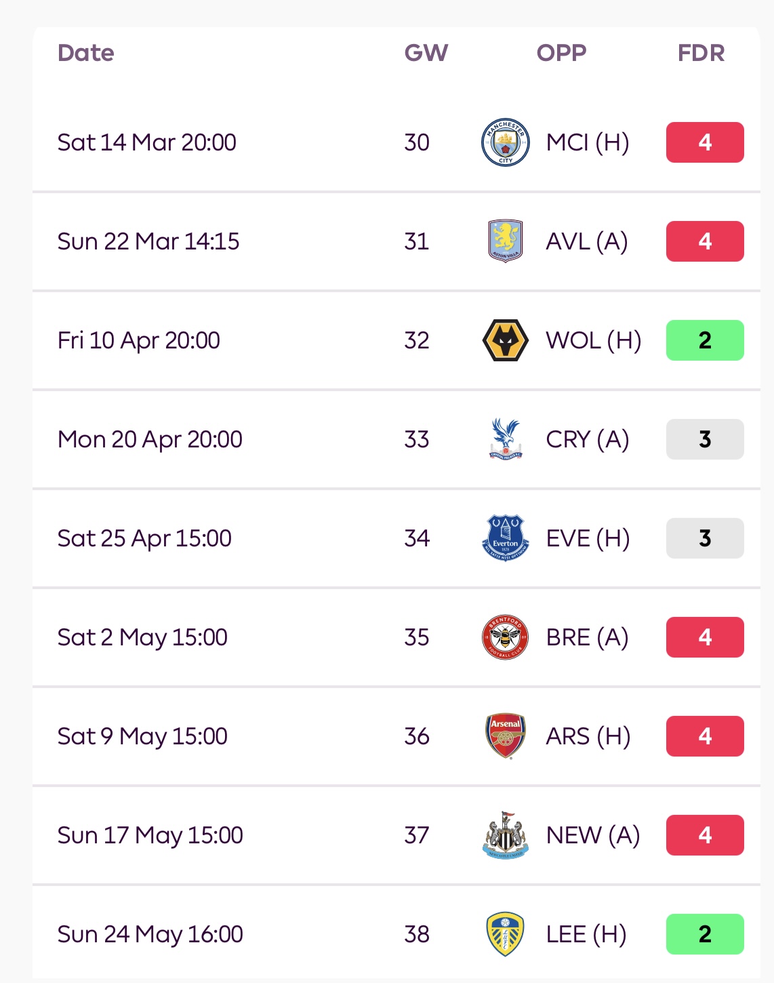Click the Brentford club crest
This screenshot has width=774, height=983.
click(x=505, y=637)
